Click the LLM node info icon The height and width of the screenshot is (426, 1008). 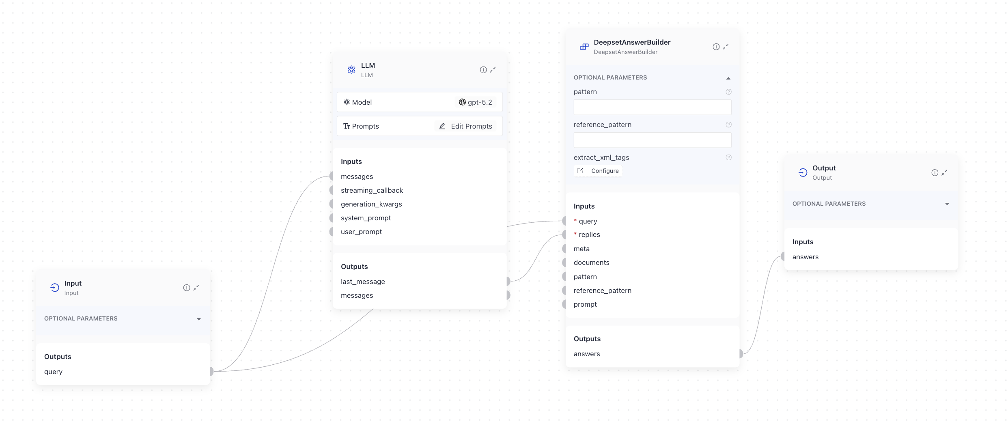[x=483, y=70]
